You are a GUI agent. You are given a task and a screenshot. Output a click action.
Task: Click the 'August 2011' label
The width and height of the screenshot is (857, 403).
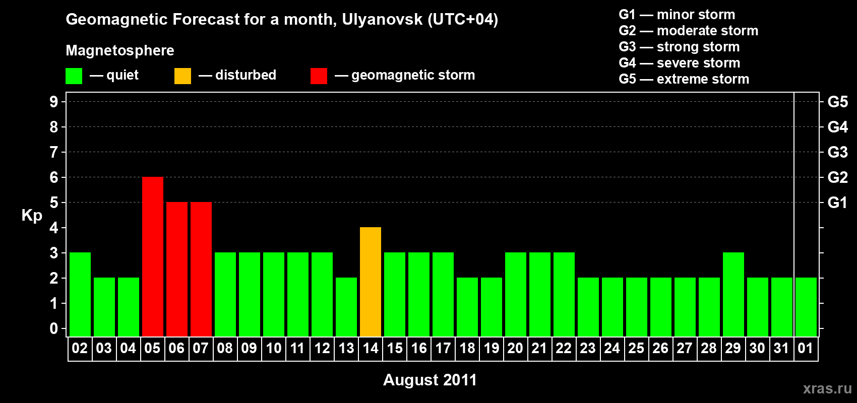(430, 380)
